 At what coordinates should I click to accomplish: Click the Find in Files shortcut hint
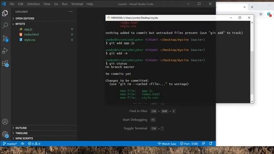coord(152,111)
